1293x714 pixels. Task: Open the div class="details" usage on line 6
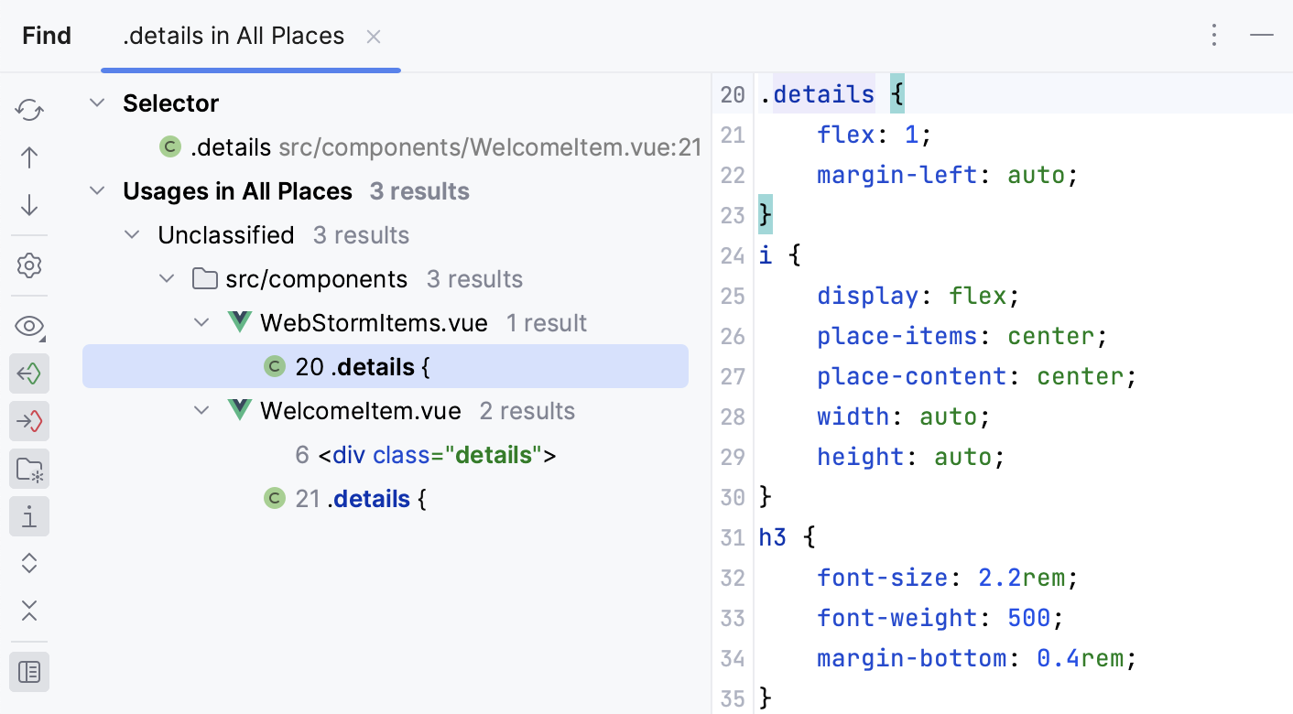[437, 455]
